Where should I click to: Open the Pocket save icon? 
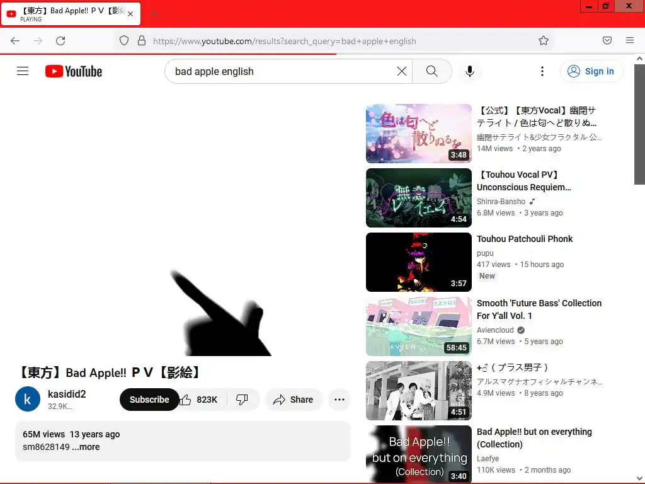[607, 40]
